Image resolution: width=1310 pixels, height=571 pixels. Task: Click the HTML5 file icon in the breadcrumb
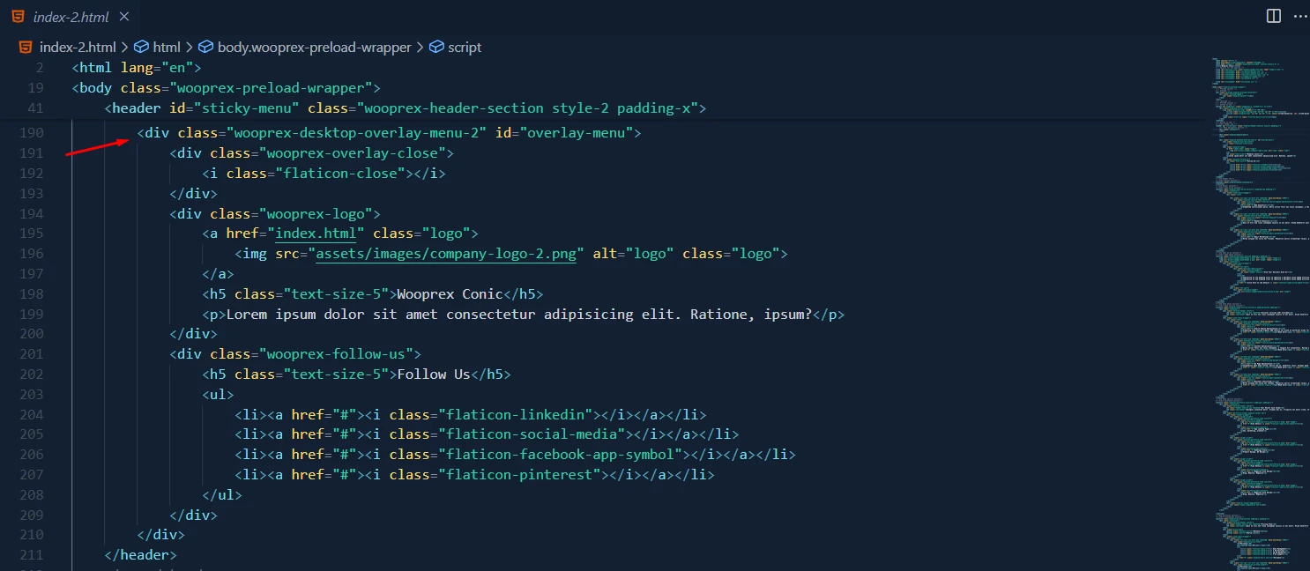[26, 47]
